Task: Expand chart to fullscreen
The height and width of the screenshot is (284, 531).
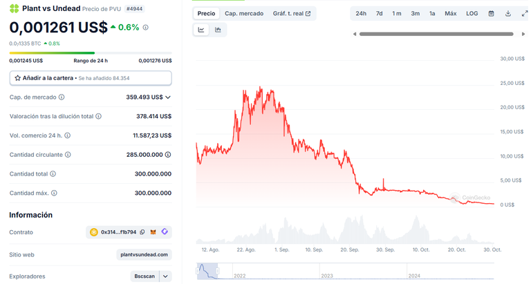Action: coord(525,14)
